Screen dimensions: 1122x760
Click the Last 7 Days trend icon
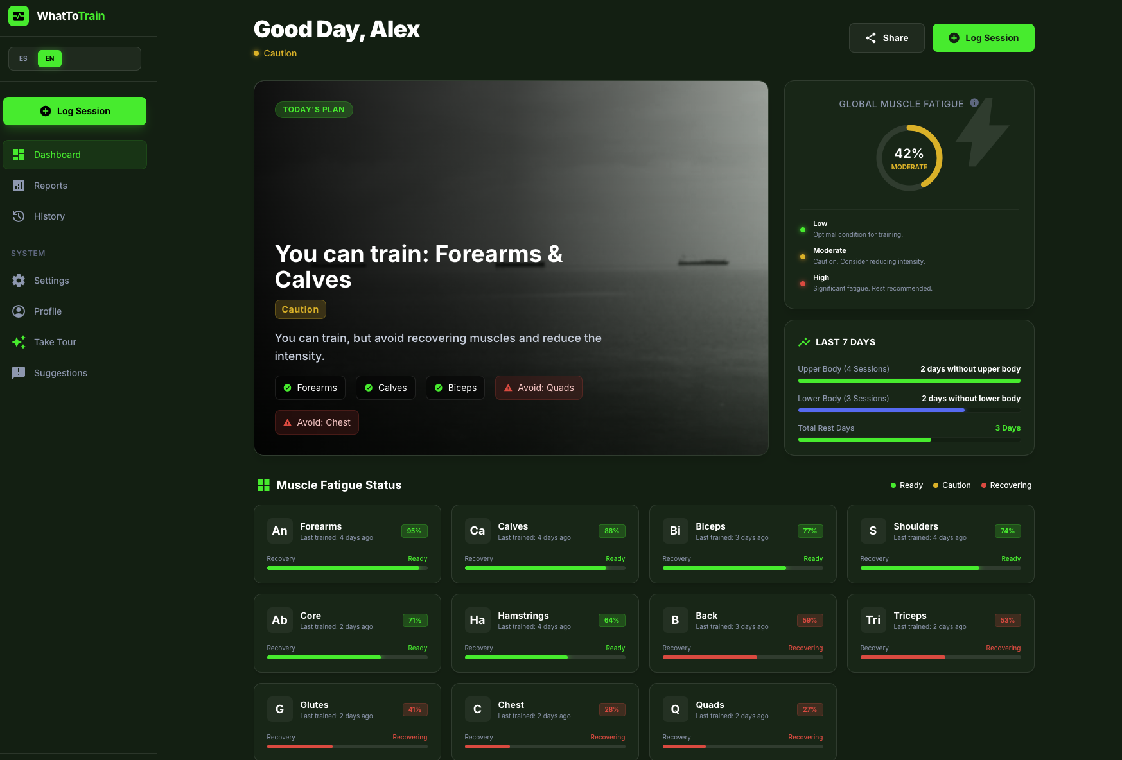tap(804, 342)
